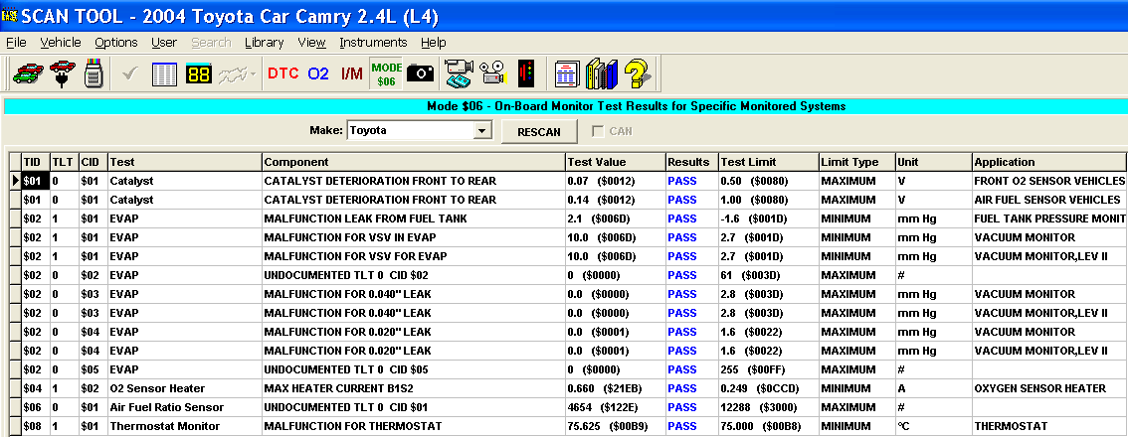1128x437 pixels.
Task: Open the library books icon
Action: 601,73
